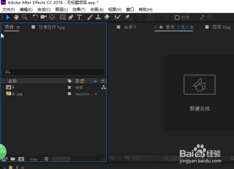Open the 50% magnification dropdown
This screenshot has width=234, height=169.
point(142,158)
